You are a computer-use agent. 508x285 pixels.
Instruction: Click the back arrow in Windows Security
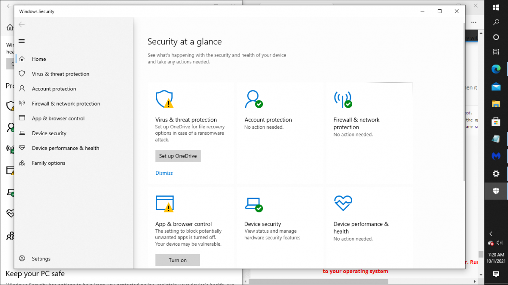tap(22, 24)
